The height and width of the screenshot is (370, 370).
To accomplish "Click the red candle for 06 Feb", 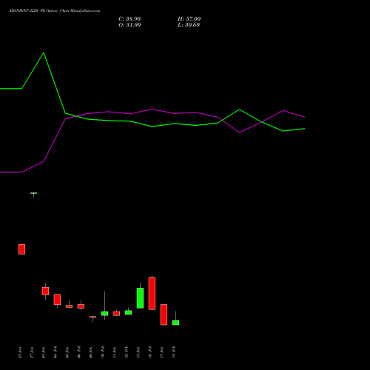I will pyautogui.click(x=81, y=306).
